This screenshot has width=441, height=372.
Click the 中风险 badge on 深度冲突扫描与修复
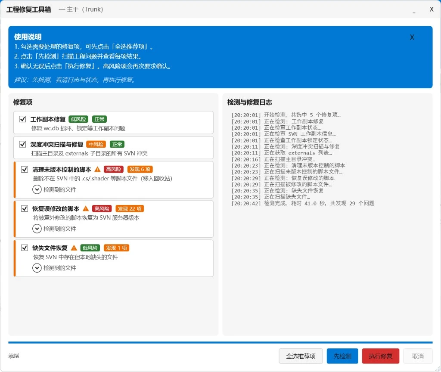point(96,144)
